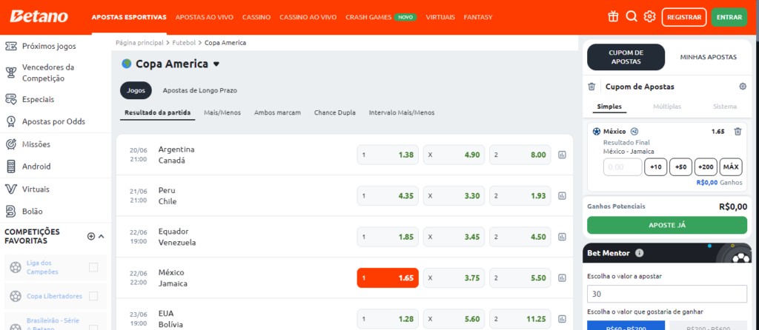Click the Apostas por Odds icon
This screenshot has width=759, height=330.
point(10,122)
